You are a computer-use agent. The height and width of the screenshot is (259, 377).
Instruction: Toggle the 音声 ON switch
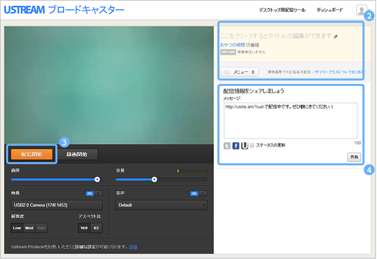(198, 193)
